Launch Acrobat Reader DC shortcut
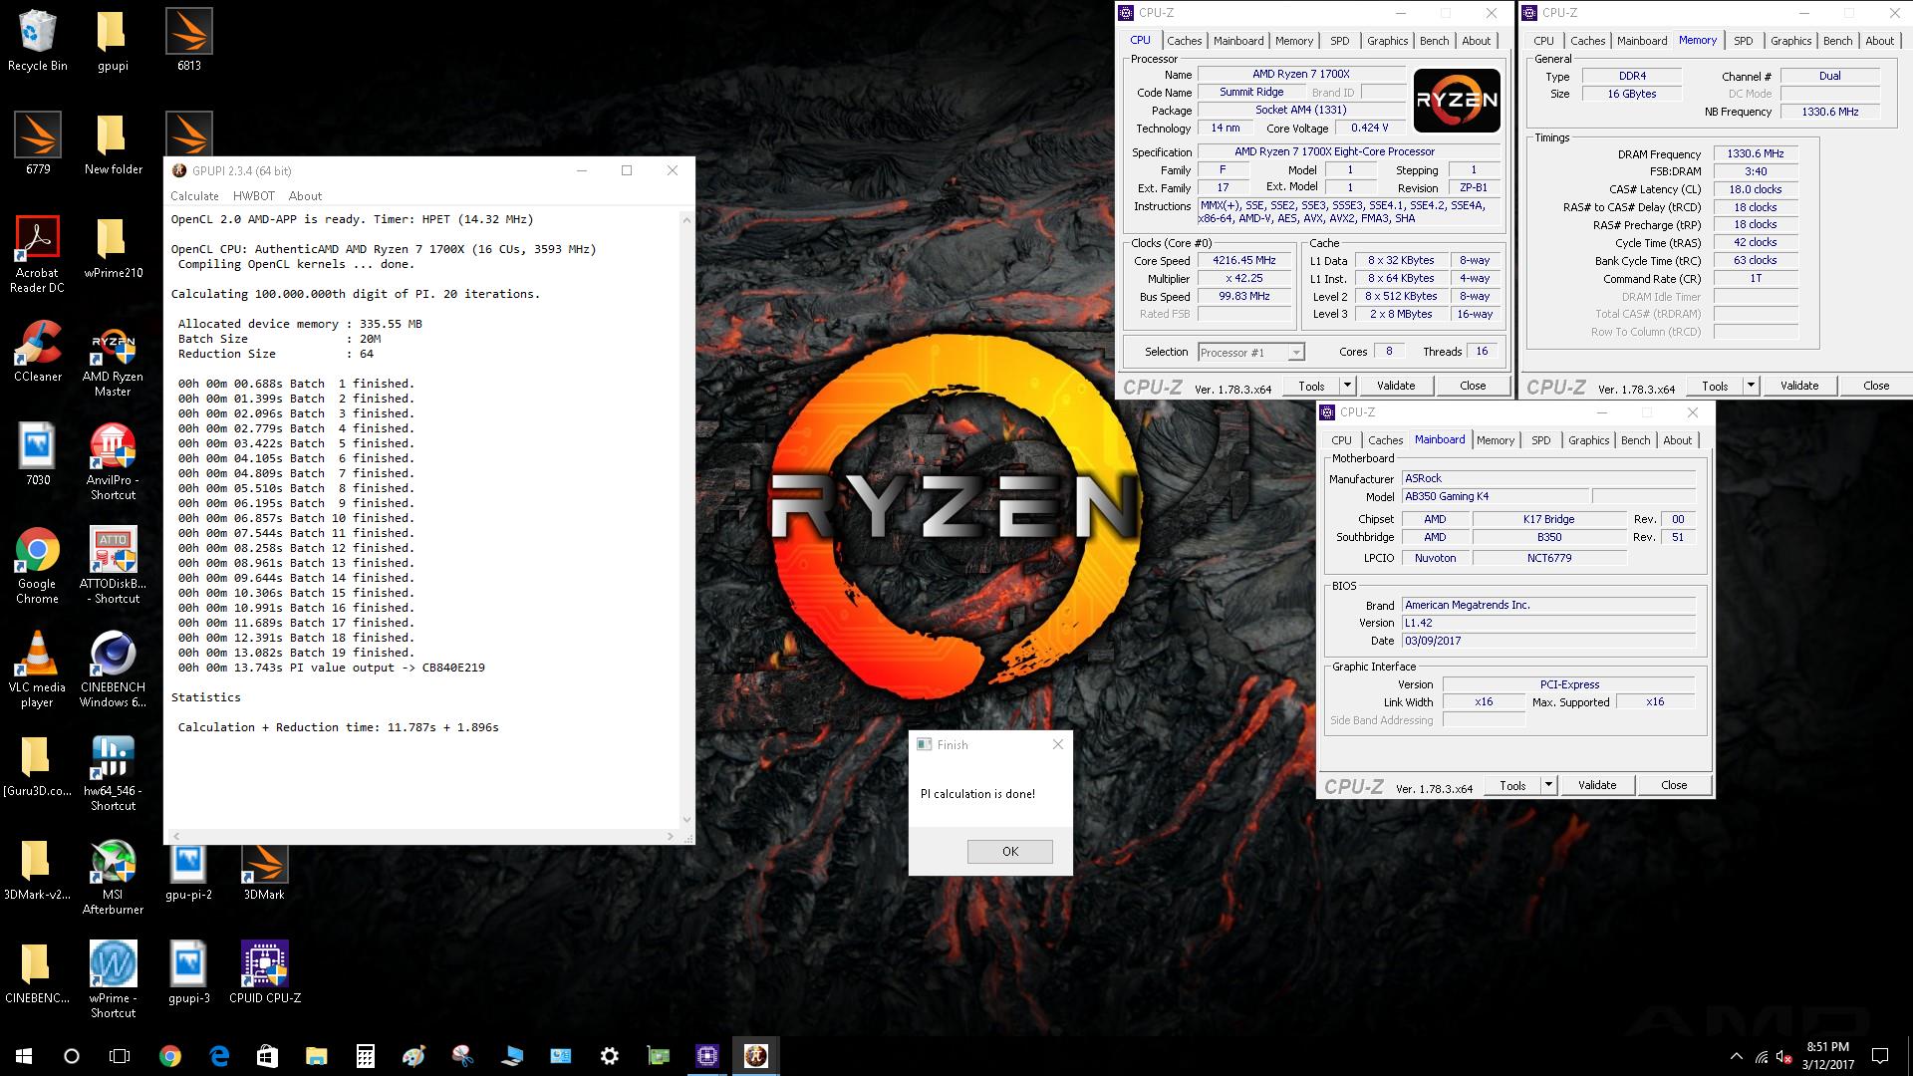 [38, 255]
